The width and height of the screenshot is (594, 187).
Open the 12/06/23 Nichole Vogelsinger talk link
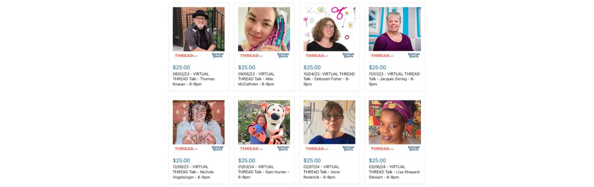pos(193,172)
